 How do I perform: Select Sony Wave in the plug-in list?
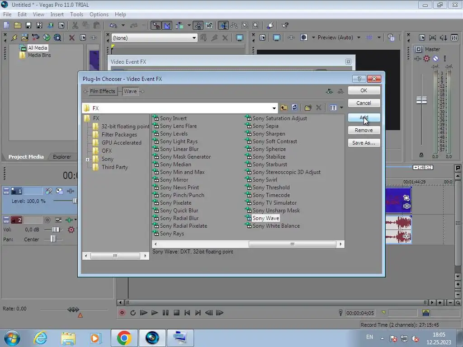click(265, 218)
